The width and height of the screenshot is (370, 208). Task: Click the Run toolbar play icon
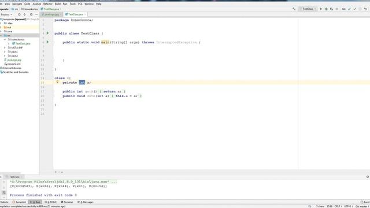coord(321,9)
